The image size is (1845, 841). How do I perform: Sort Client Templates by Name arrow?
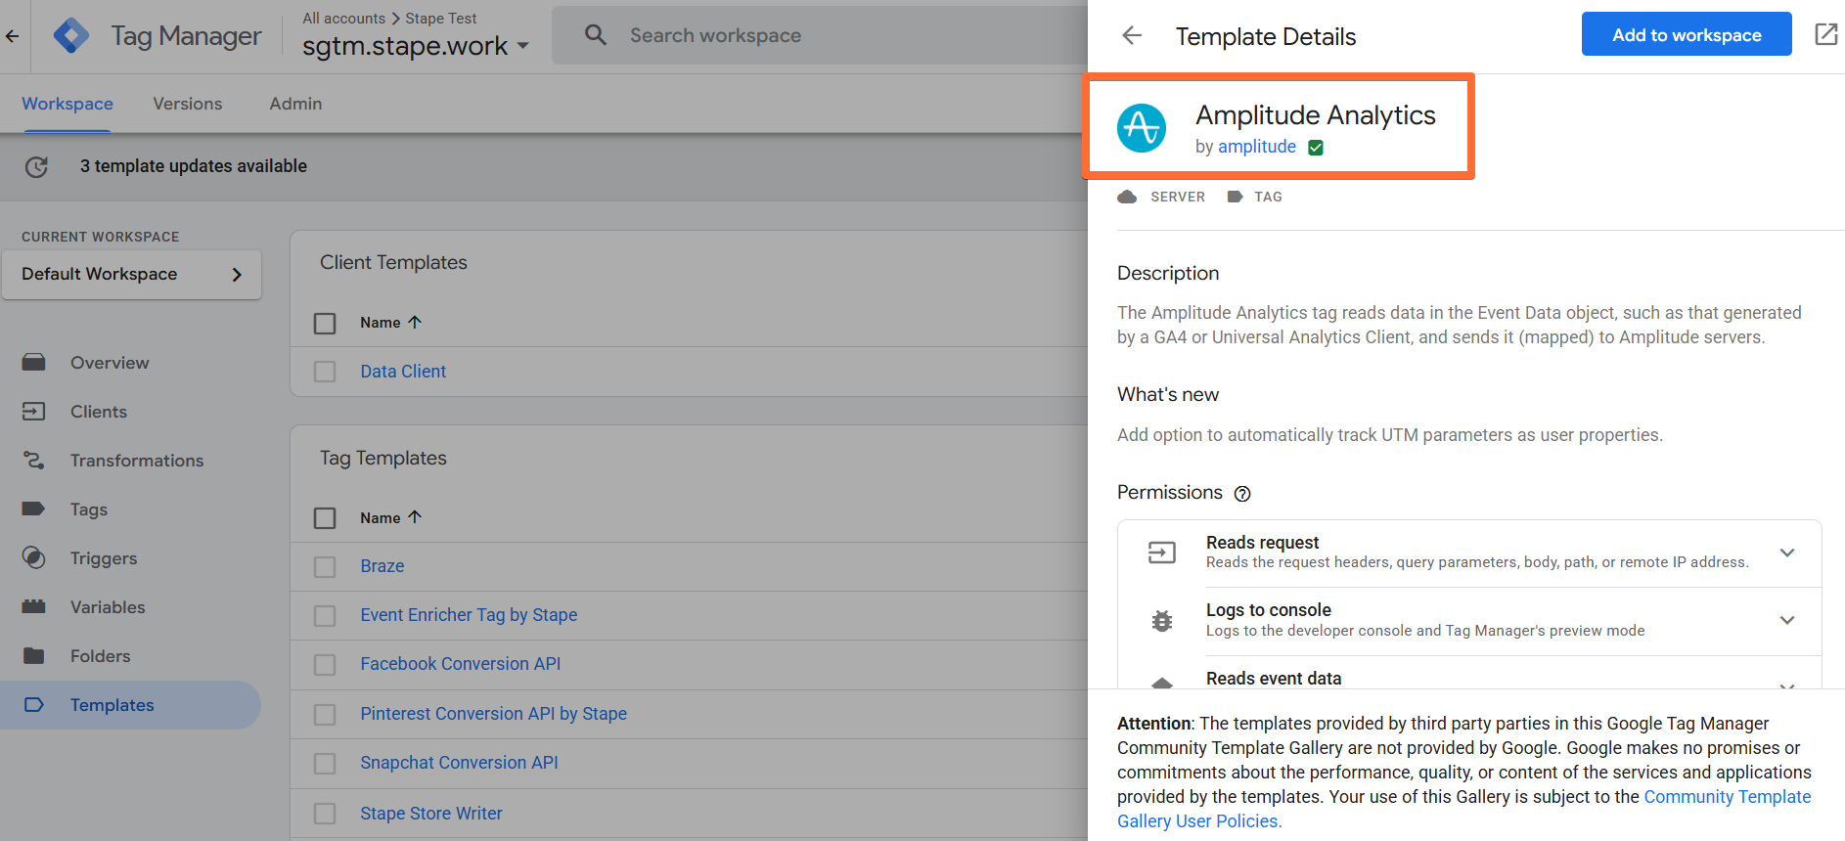tap(415, 322)
